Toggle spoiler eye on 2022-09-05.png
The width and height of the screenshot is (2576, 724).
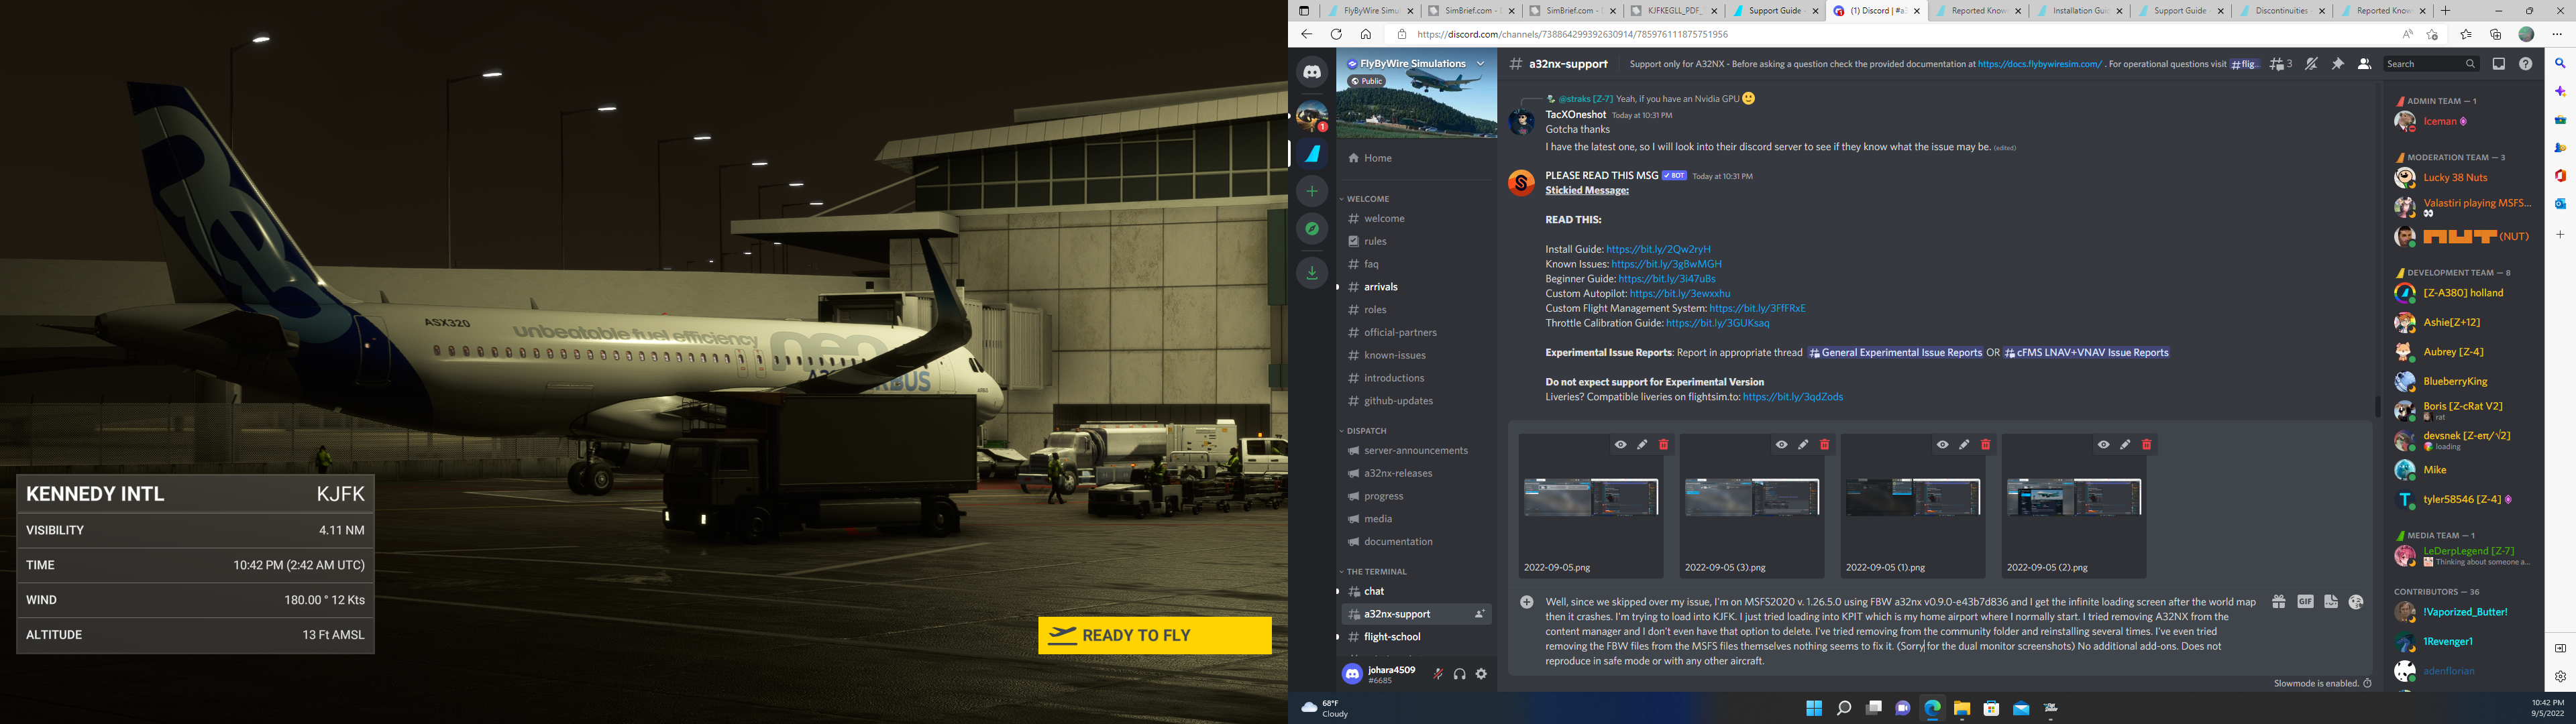click(1620, 445)
